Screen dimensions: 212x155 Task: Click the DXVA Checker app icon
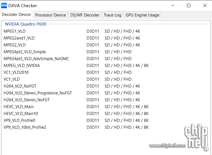(4, 5)
